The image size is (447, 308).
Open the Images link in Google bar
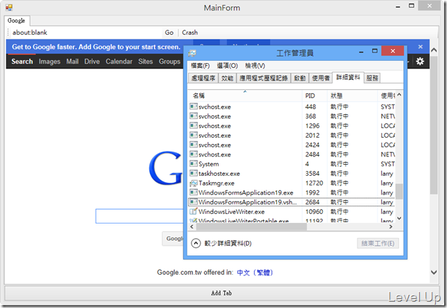49,62
